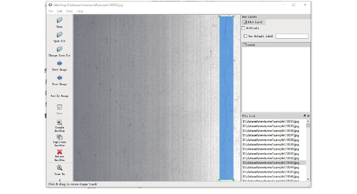
Task: Click the Zoom In magnifier icon
Action: click(59, 168)
